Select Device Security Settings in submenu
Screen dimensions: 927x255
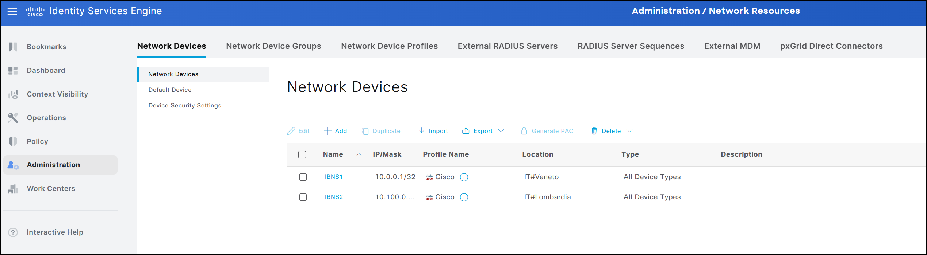coord(185,105)
